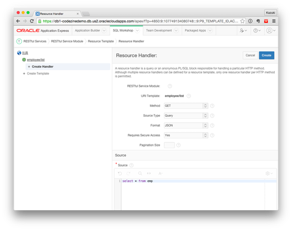Open the user account avatar menu

(270, 31)
